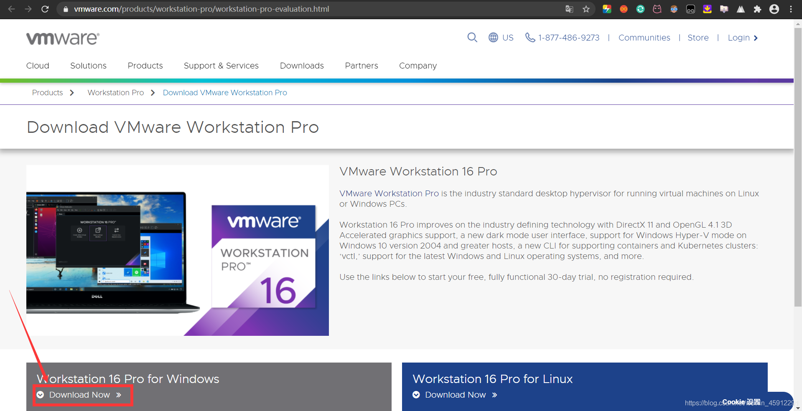Screen dimensions: 802x411
Task: Click the pink cat outline extension icon
Action: click(x=657, y=9)
